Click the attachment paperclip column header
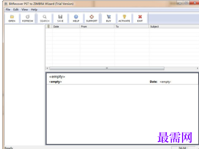 tap(48, 26)
